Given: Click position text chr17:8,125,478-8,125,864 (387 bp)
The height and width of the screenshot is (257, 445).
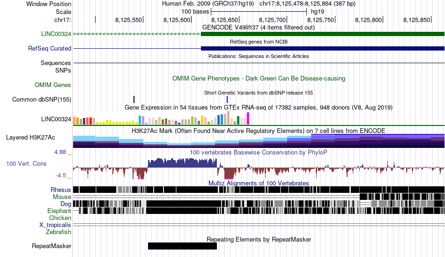Looking at the screenshot, I should coord(307,4).
